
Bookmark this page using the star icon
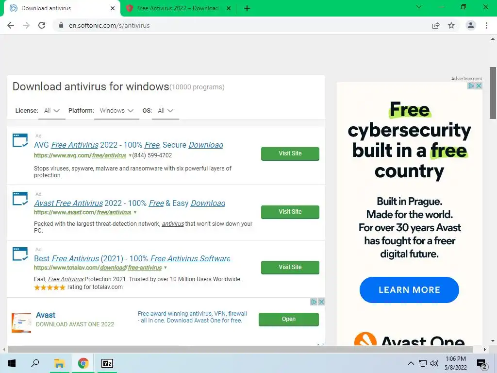point(451,25)
